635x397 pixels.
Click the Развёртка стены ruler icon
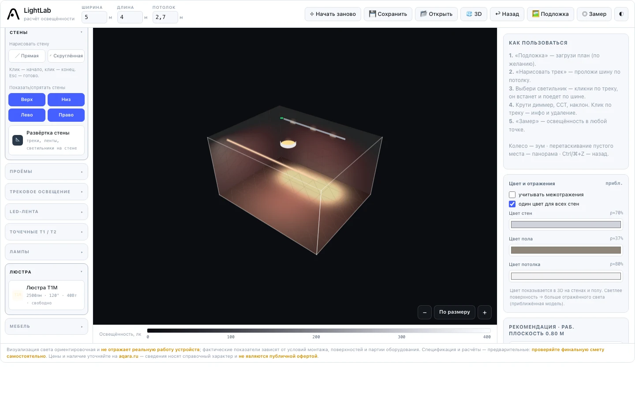pos(18,140)
